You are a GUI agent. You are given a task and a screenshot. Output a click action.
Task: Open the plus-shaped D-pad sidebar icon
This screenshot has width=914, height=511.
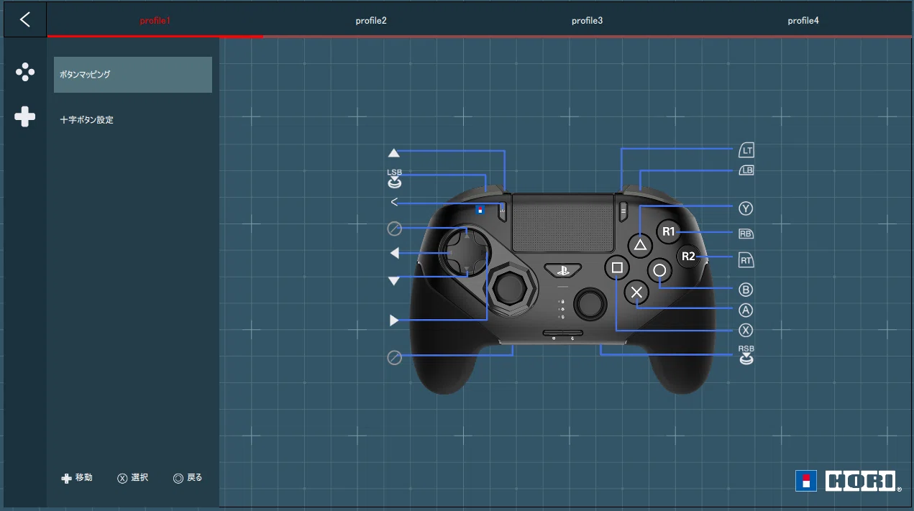(25, 116)
